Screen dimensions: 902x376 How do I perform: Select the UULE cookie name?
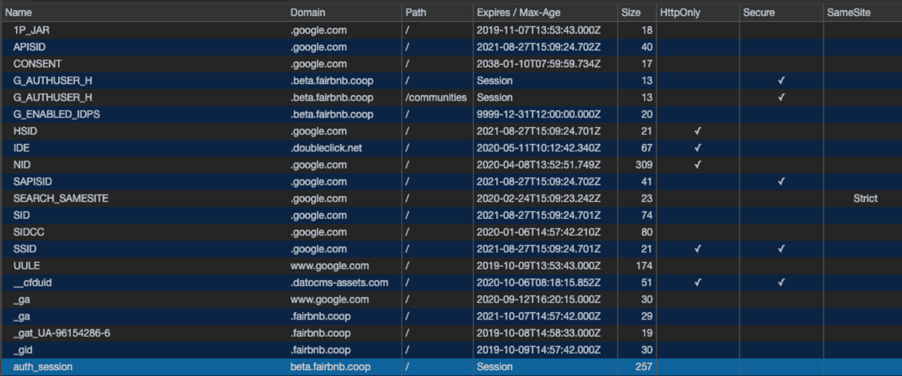[27, 265]
